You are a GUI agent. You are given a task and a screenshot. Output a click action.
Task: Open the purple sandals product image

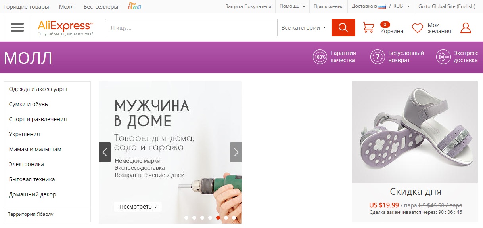tap(415, 132)
